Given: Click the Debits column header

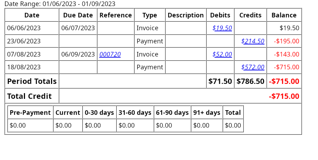Looking at the screenshot, I should tap(220, 15).
